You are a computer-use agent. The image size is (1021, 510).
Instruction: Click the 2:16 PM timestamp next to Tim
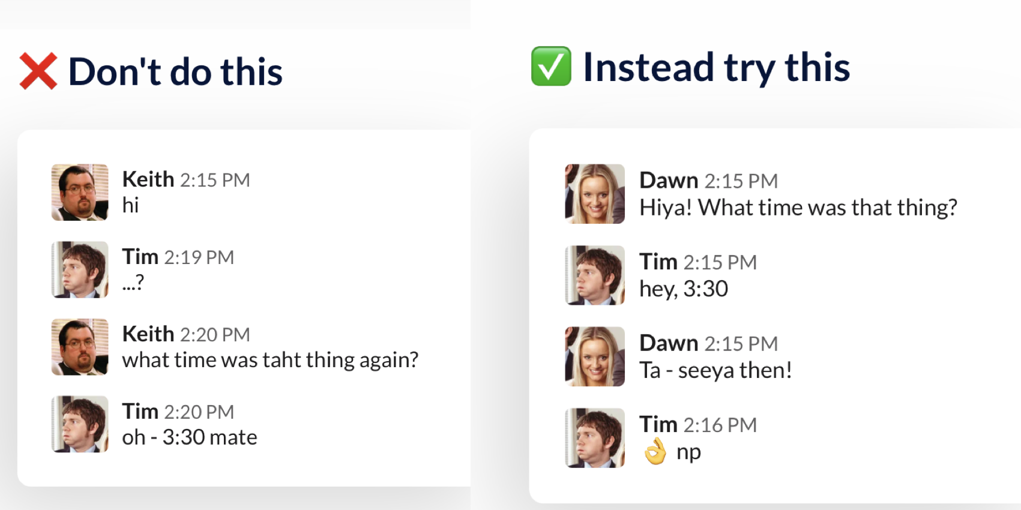[720, 425]
